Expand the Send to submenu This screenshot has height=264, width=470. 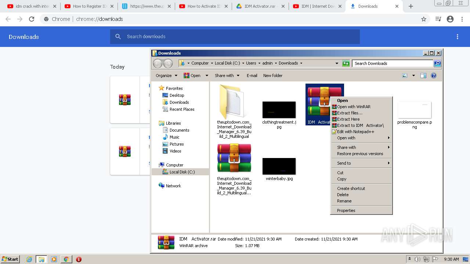coord(361,163)
